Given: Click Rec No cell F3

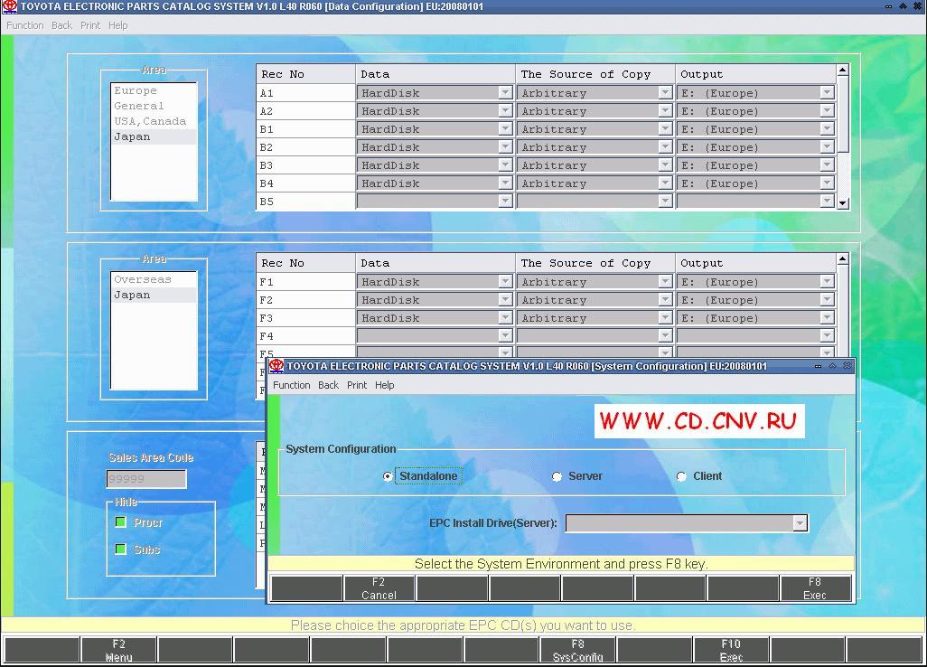Looking at the screenshot, I should coord(305,318).
